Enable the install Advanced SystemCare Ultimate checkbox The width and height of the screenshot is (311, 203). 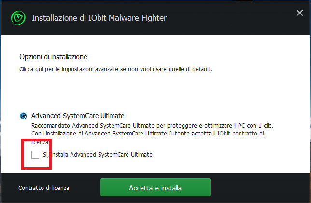pos(35,155)
